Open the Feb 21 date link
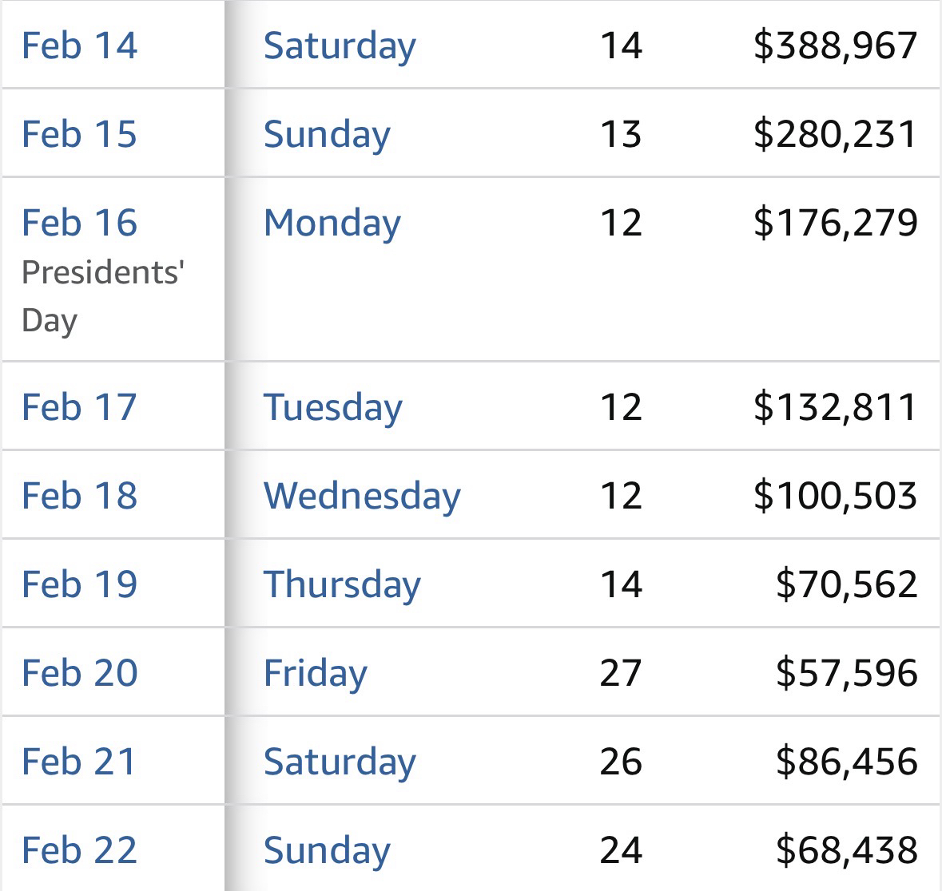 point(79,762)
